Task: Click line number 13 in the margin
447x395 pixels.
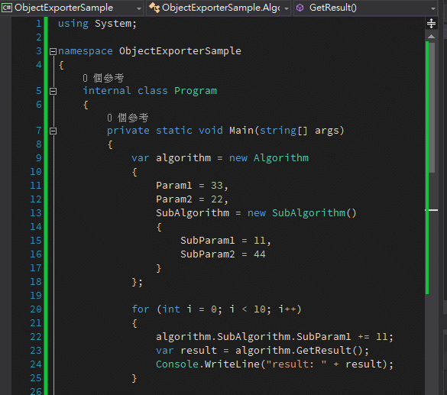Action: [36, 213]
